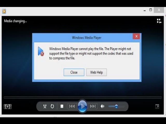Toggle shuffle mode in playback controls

coord(45,106)
